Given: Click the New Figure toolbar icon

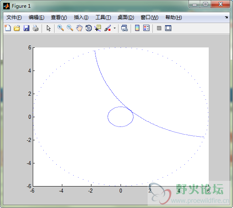Looking at the screenshot, I should [x=8, y=28].
